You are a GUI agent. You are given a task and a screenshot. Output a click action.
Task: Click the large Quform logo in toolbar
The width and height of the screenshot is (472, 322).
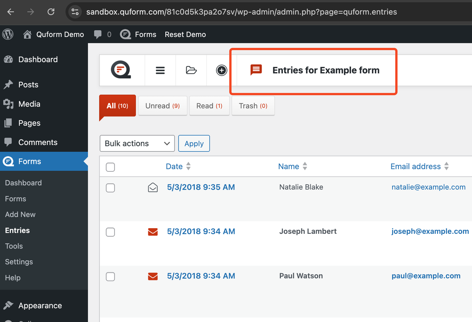coord(121,70)
